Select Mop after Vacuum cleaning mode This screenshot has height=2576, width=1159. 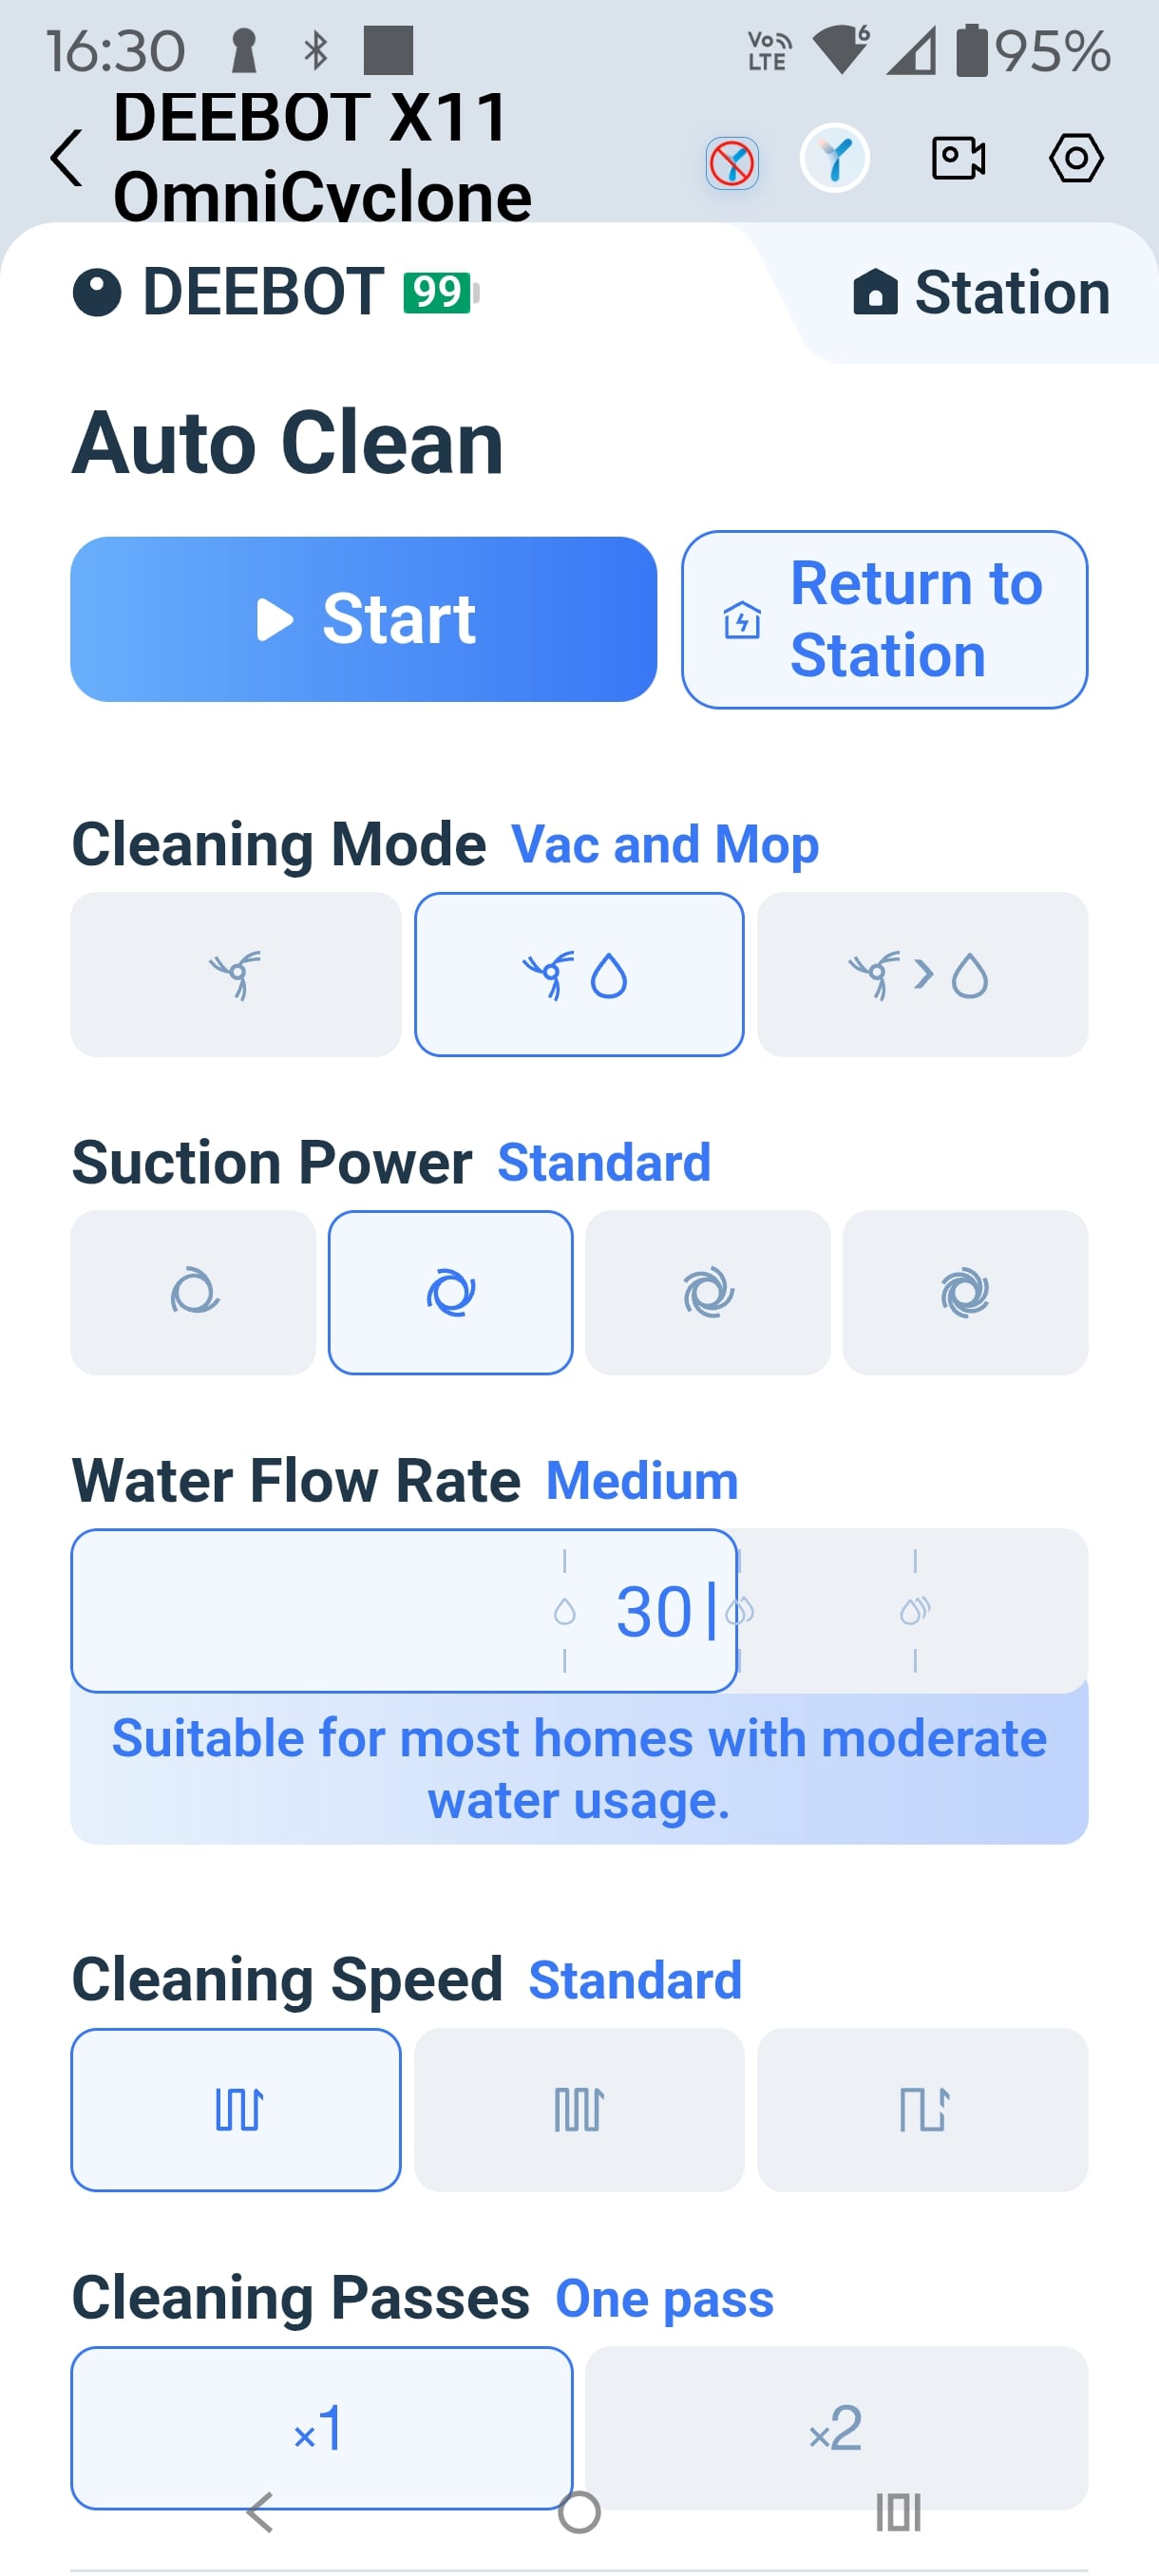tap(921, 974)
